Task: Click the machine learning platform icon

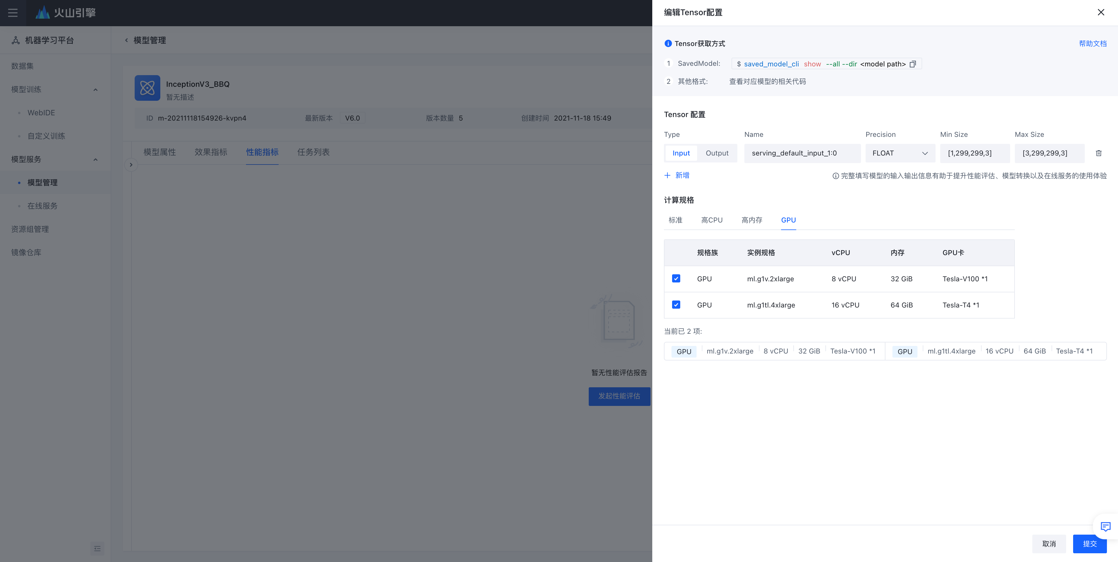Action: [x=16, y=40]
